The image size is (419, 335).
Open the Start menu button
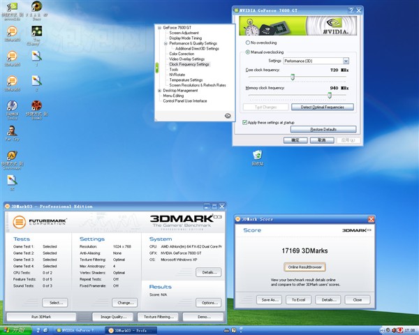(16, 330)
